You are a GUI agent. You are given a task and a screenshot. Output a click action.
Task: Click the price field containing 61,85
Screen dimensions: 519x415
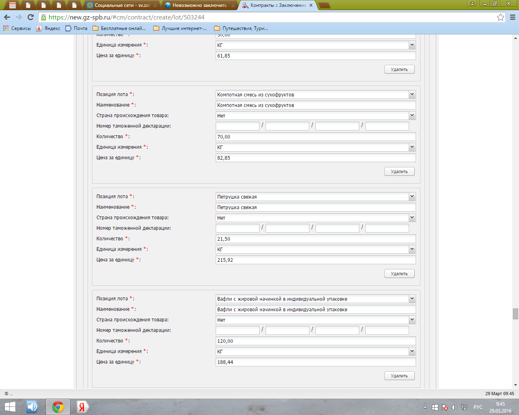point(316,56)
